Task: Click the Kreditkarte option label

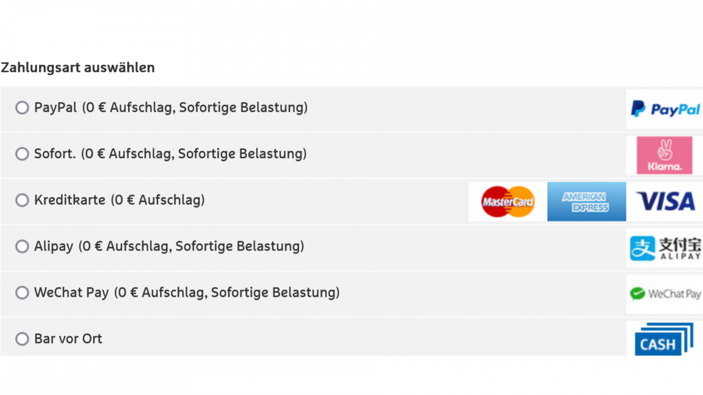Action: 119,200
